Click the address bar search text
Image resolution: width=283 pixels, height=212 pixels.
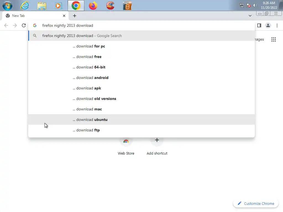(68, 25)
